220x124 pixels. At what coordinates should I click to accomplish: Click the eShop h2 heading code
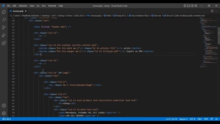67,103
